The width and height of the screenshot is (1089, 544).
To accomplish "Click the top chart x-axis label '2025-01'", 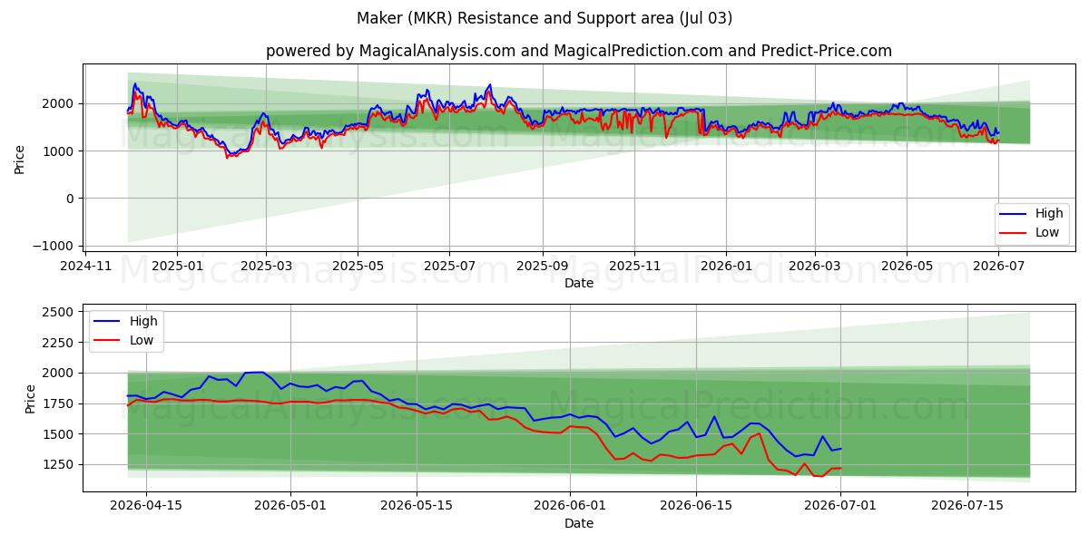I will coord(176,266).
